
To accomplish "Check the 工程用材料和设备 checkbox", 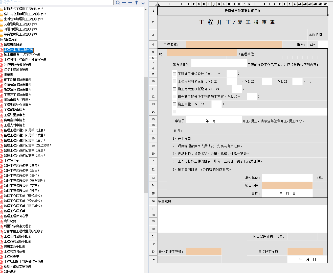I will 174,81.
